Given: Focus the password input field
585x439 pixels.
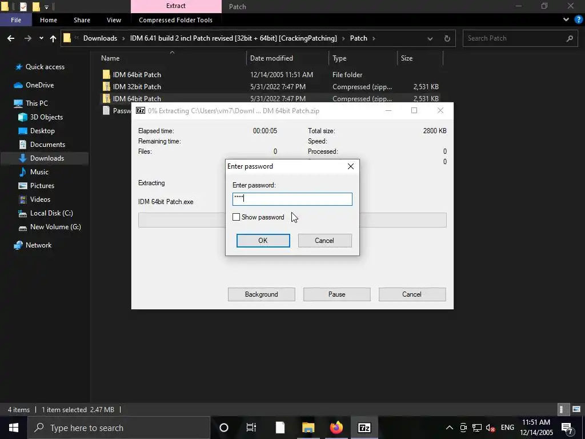Looking at the screenshot, I should pyautogui.click(x=292, y=199).
